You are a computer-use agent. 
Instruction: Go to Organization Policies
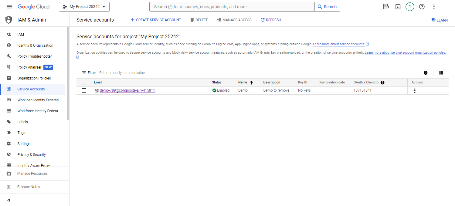click(34, 78)
